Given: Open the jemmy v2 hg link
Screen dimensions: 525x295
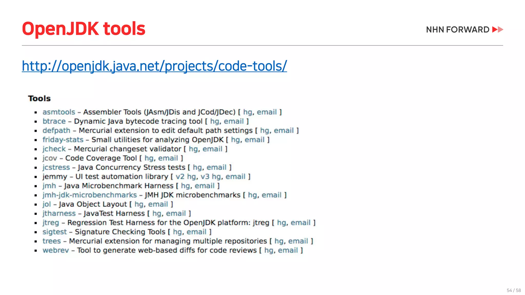Looking at the screenshot, I should (186, 177).
